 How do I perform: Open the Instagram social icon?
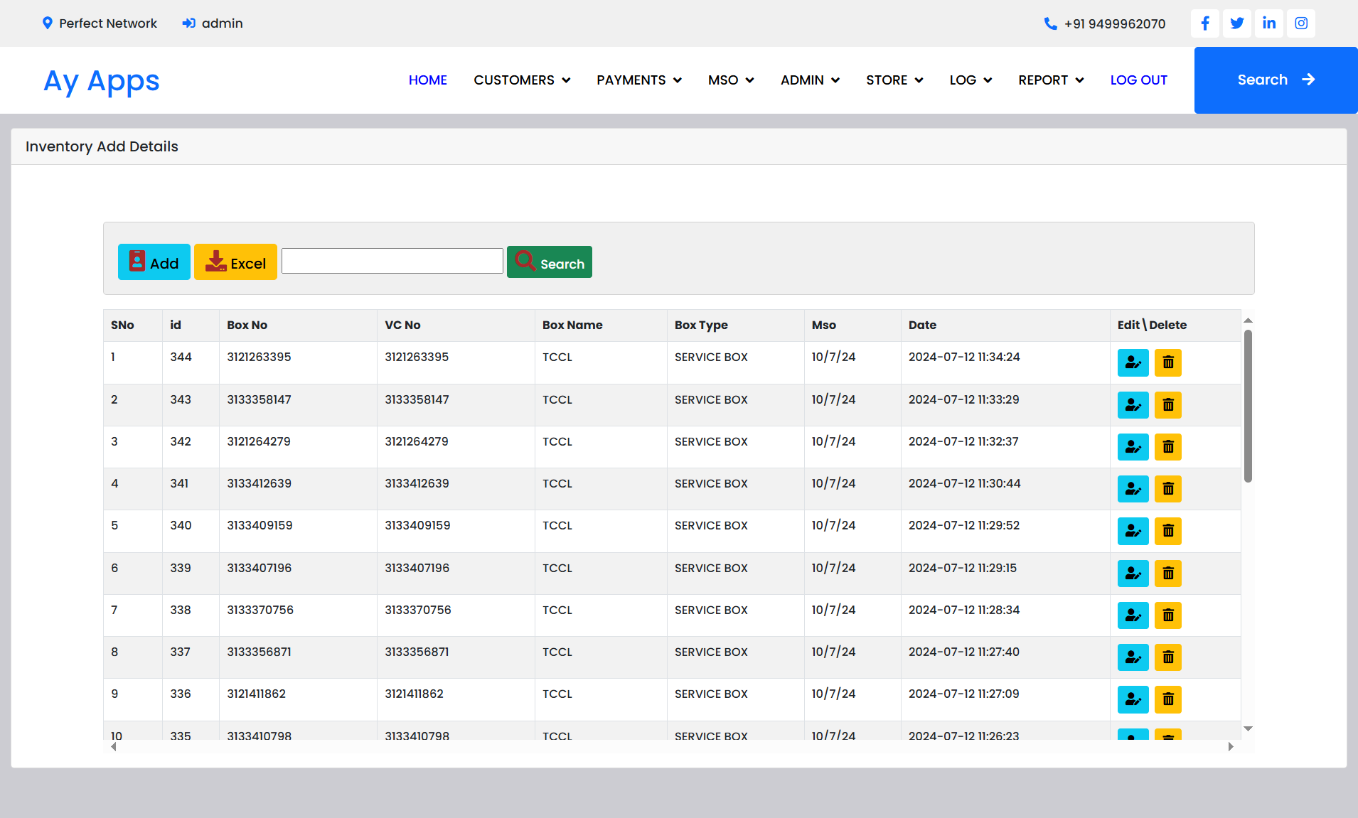point(1301,23)
